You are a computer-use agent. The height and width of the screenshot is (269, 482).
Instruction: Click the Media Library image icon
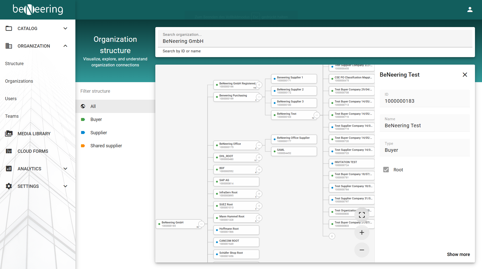click(x=9, y=133)
